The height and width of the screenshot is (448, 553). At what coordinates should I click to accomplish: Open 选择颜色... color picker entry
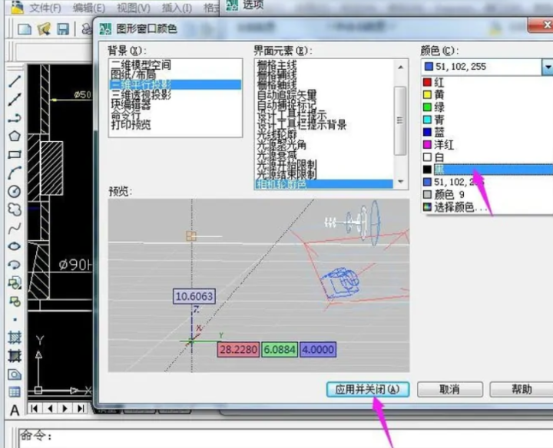tap(488, 207)
